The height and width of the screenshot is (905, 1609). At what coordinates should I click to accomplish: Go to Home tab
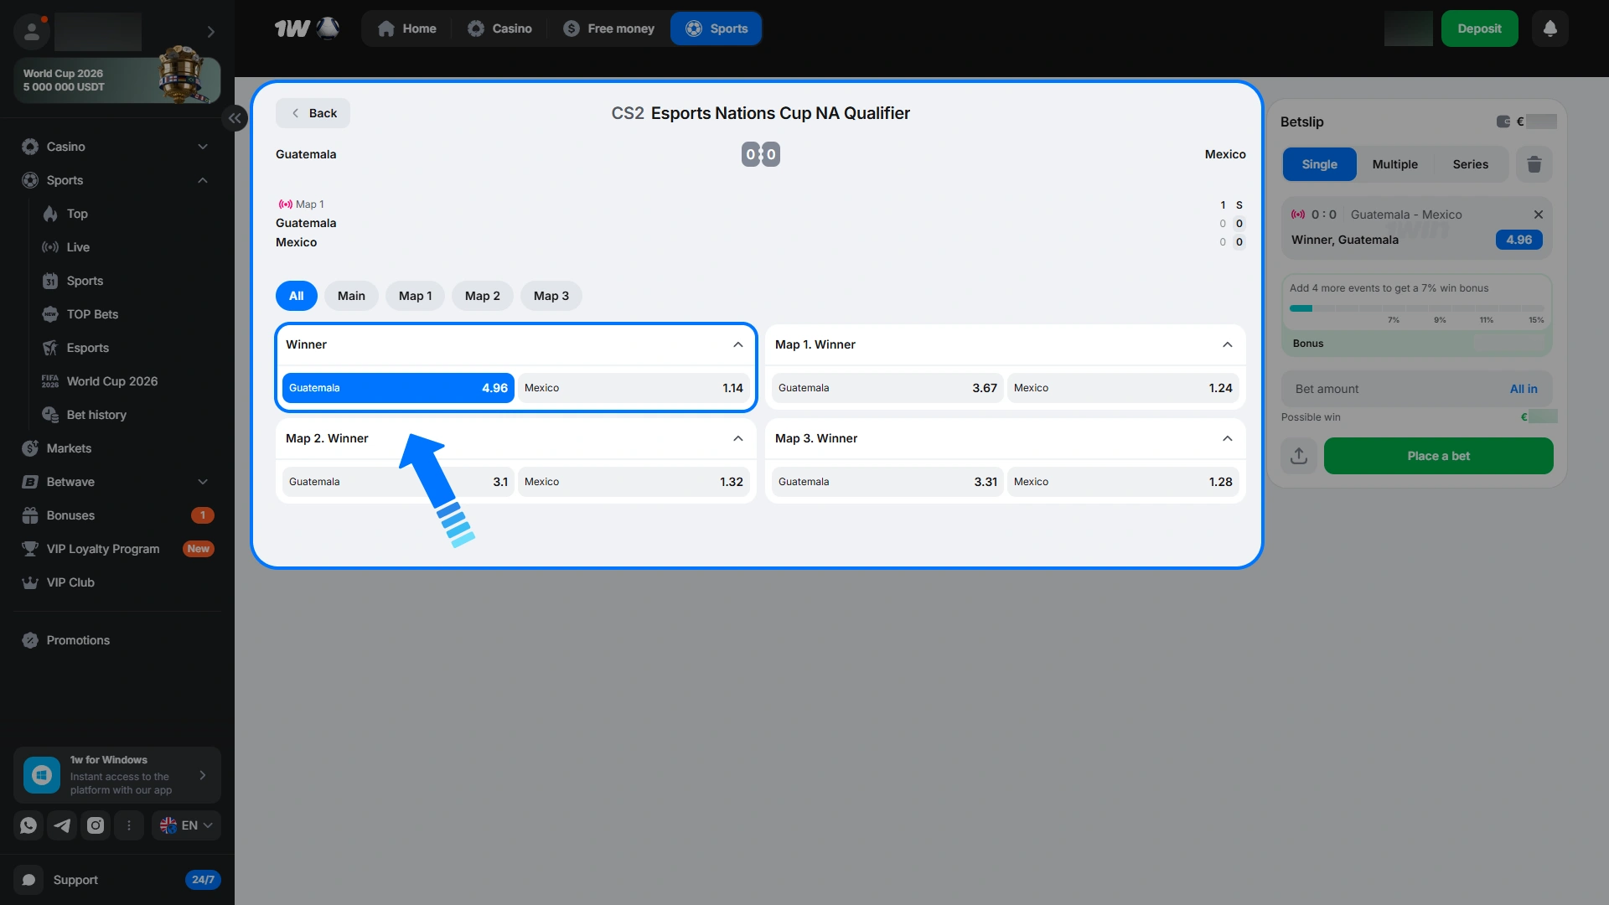[x=406, y=28]
